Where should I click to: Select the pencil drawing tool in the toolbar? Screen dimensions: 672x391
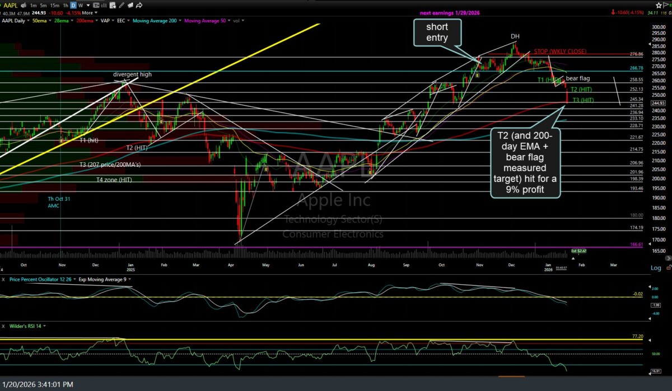click(122, 5)
